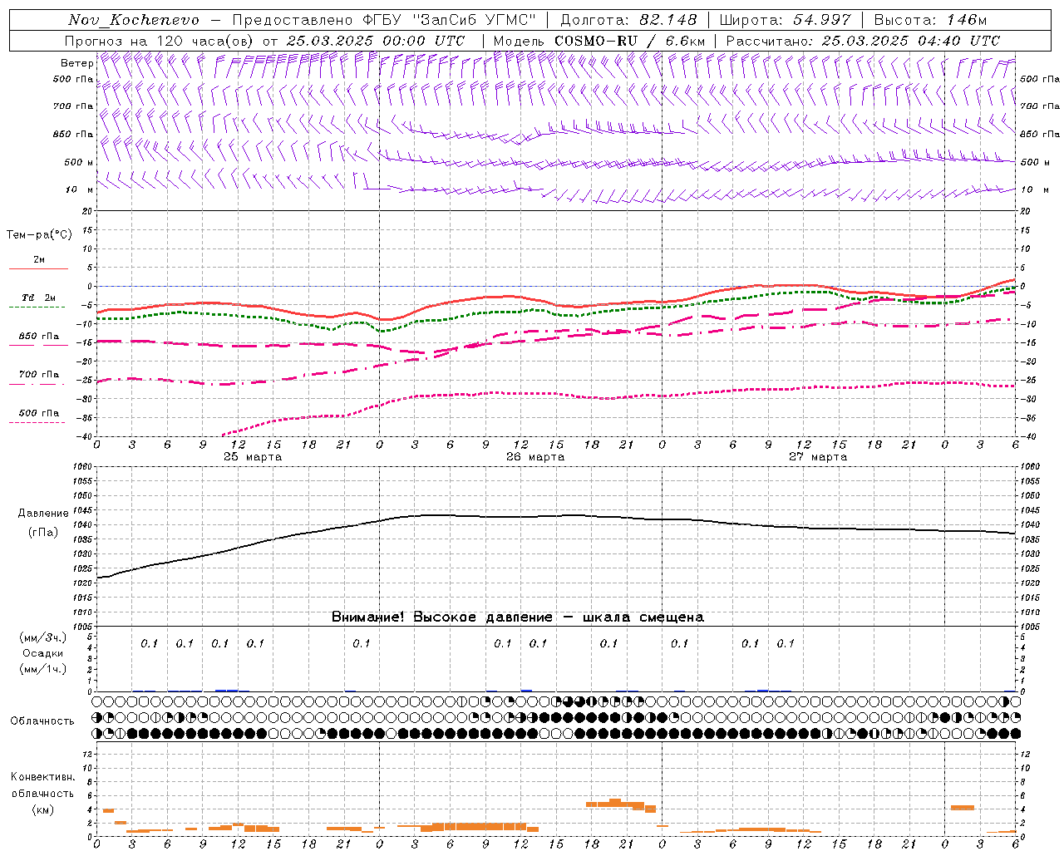Select the 'Долгота: 82.148' header field

pos(628,20)
